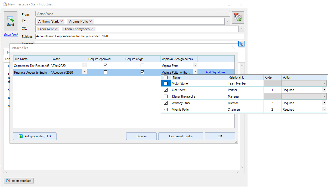Click the Send mail icon button
The height and width of the screenshot is (187, 328).
click(x=10, y=21)
